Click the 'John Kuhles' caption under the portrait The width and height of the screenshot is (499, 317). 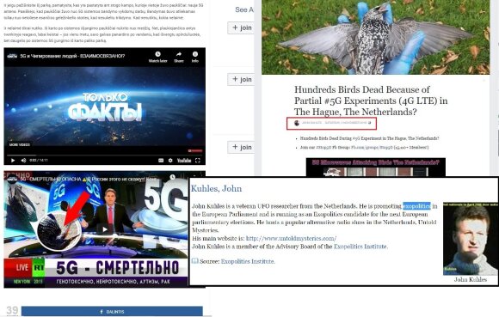pyautogui.click(x=471, y=279)
